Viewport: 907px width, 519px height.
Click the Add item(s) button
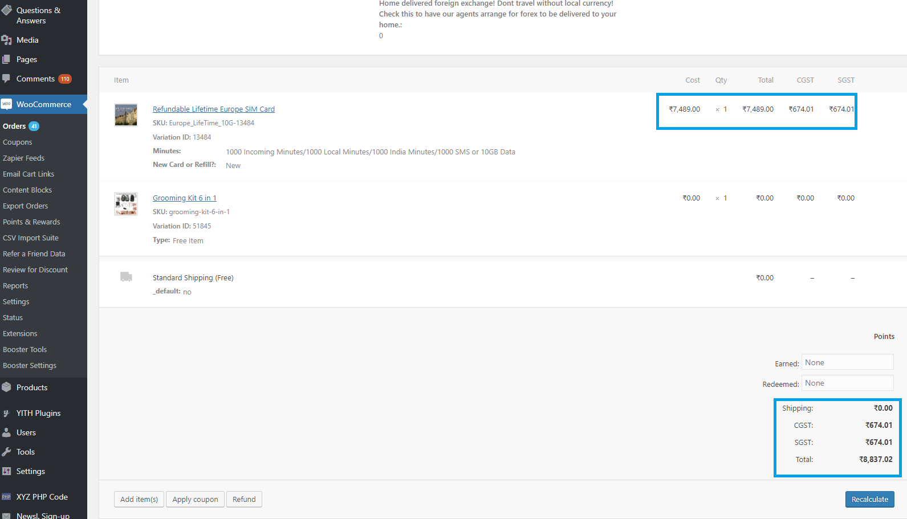point(139,499)
